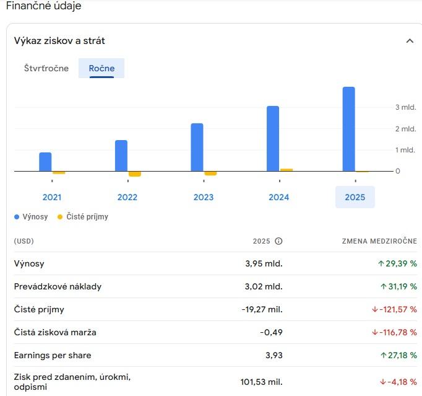Click the Výnosy row label
Screen dimensions: 422x396
pos(30,263)
